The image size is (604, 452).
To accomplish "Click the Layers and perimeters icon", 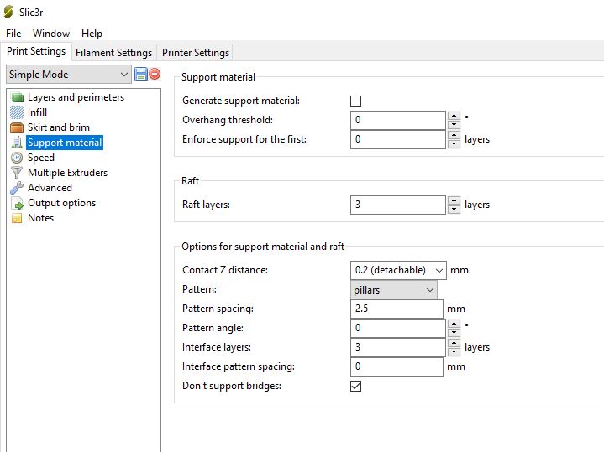I will tap(17, 97).
